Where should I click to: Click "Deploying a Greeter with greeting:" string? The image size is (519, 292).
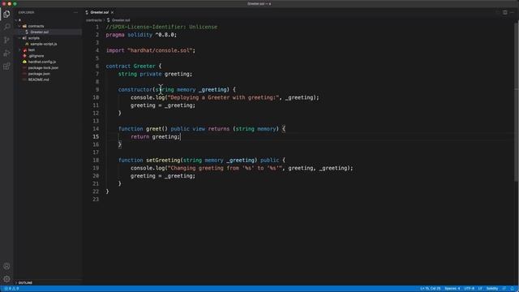[224, 97]
